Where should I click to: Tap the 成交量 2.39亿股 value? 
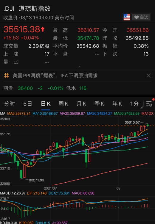click(39, 46)
